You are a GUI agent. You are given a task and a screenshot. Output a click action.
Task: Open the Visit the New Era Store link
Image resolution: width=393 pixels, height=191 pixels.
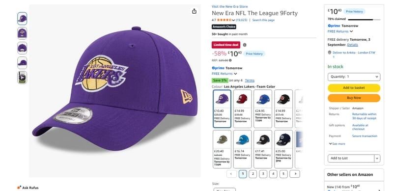point(229,6)
